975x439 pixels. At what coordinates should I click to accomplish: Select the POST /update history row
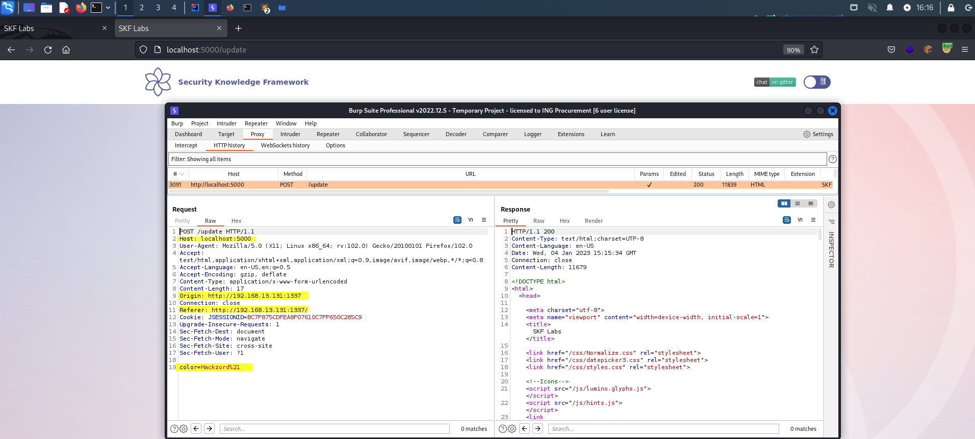pos(500,185)
